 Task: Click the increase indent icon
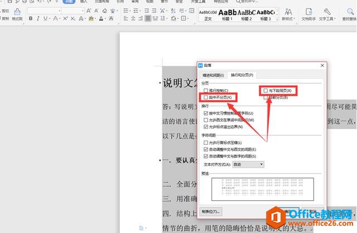coord(154,11)
